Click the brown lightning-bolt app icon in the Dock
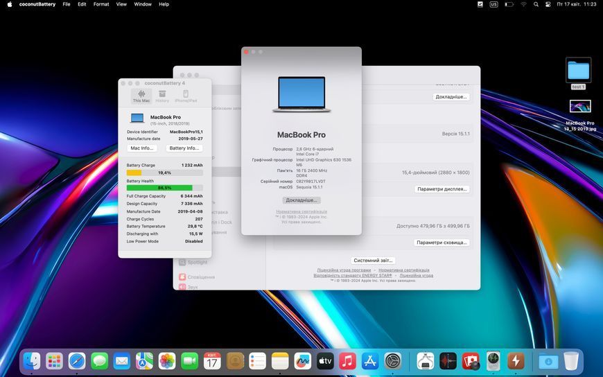 click(516, 361)
